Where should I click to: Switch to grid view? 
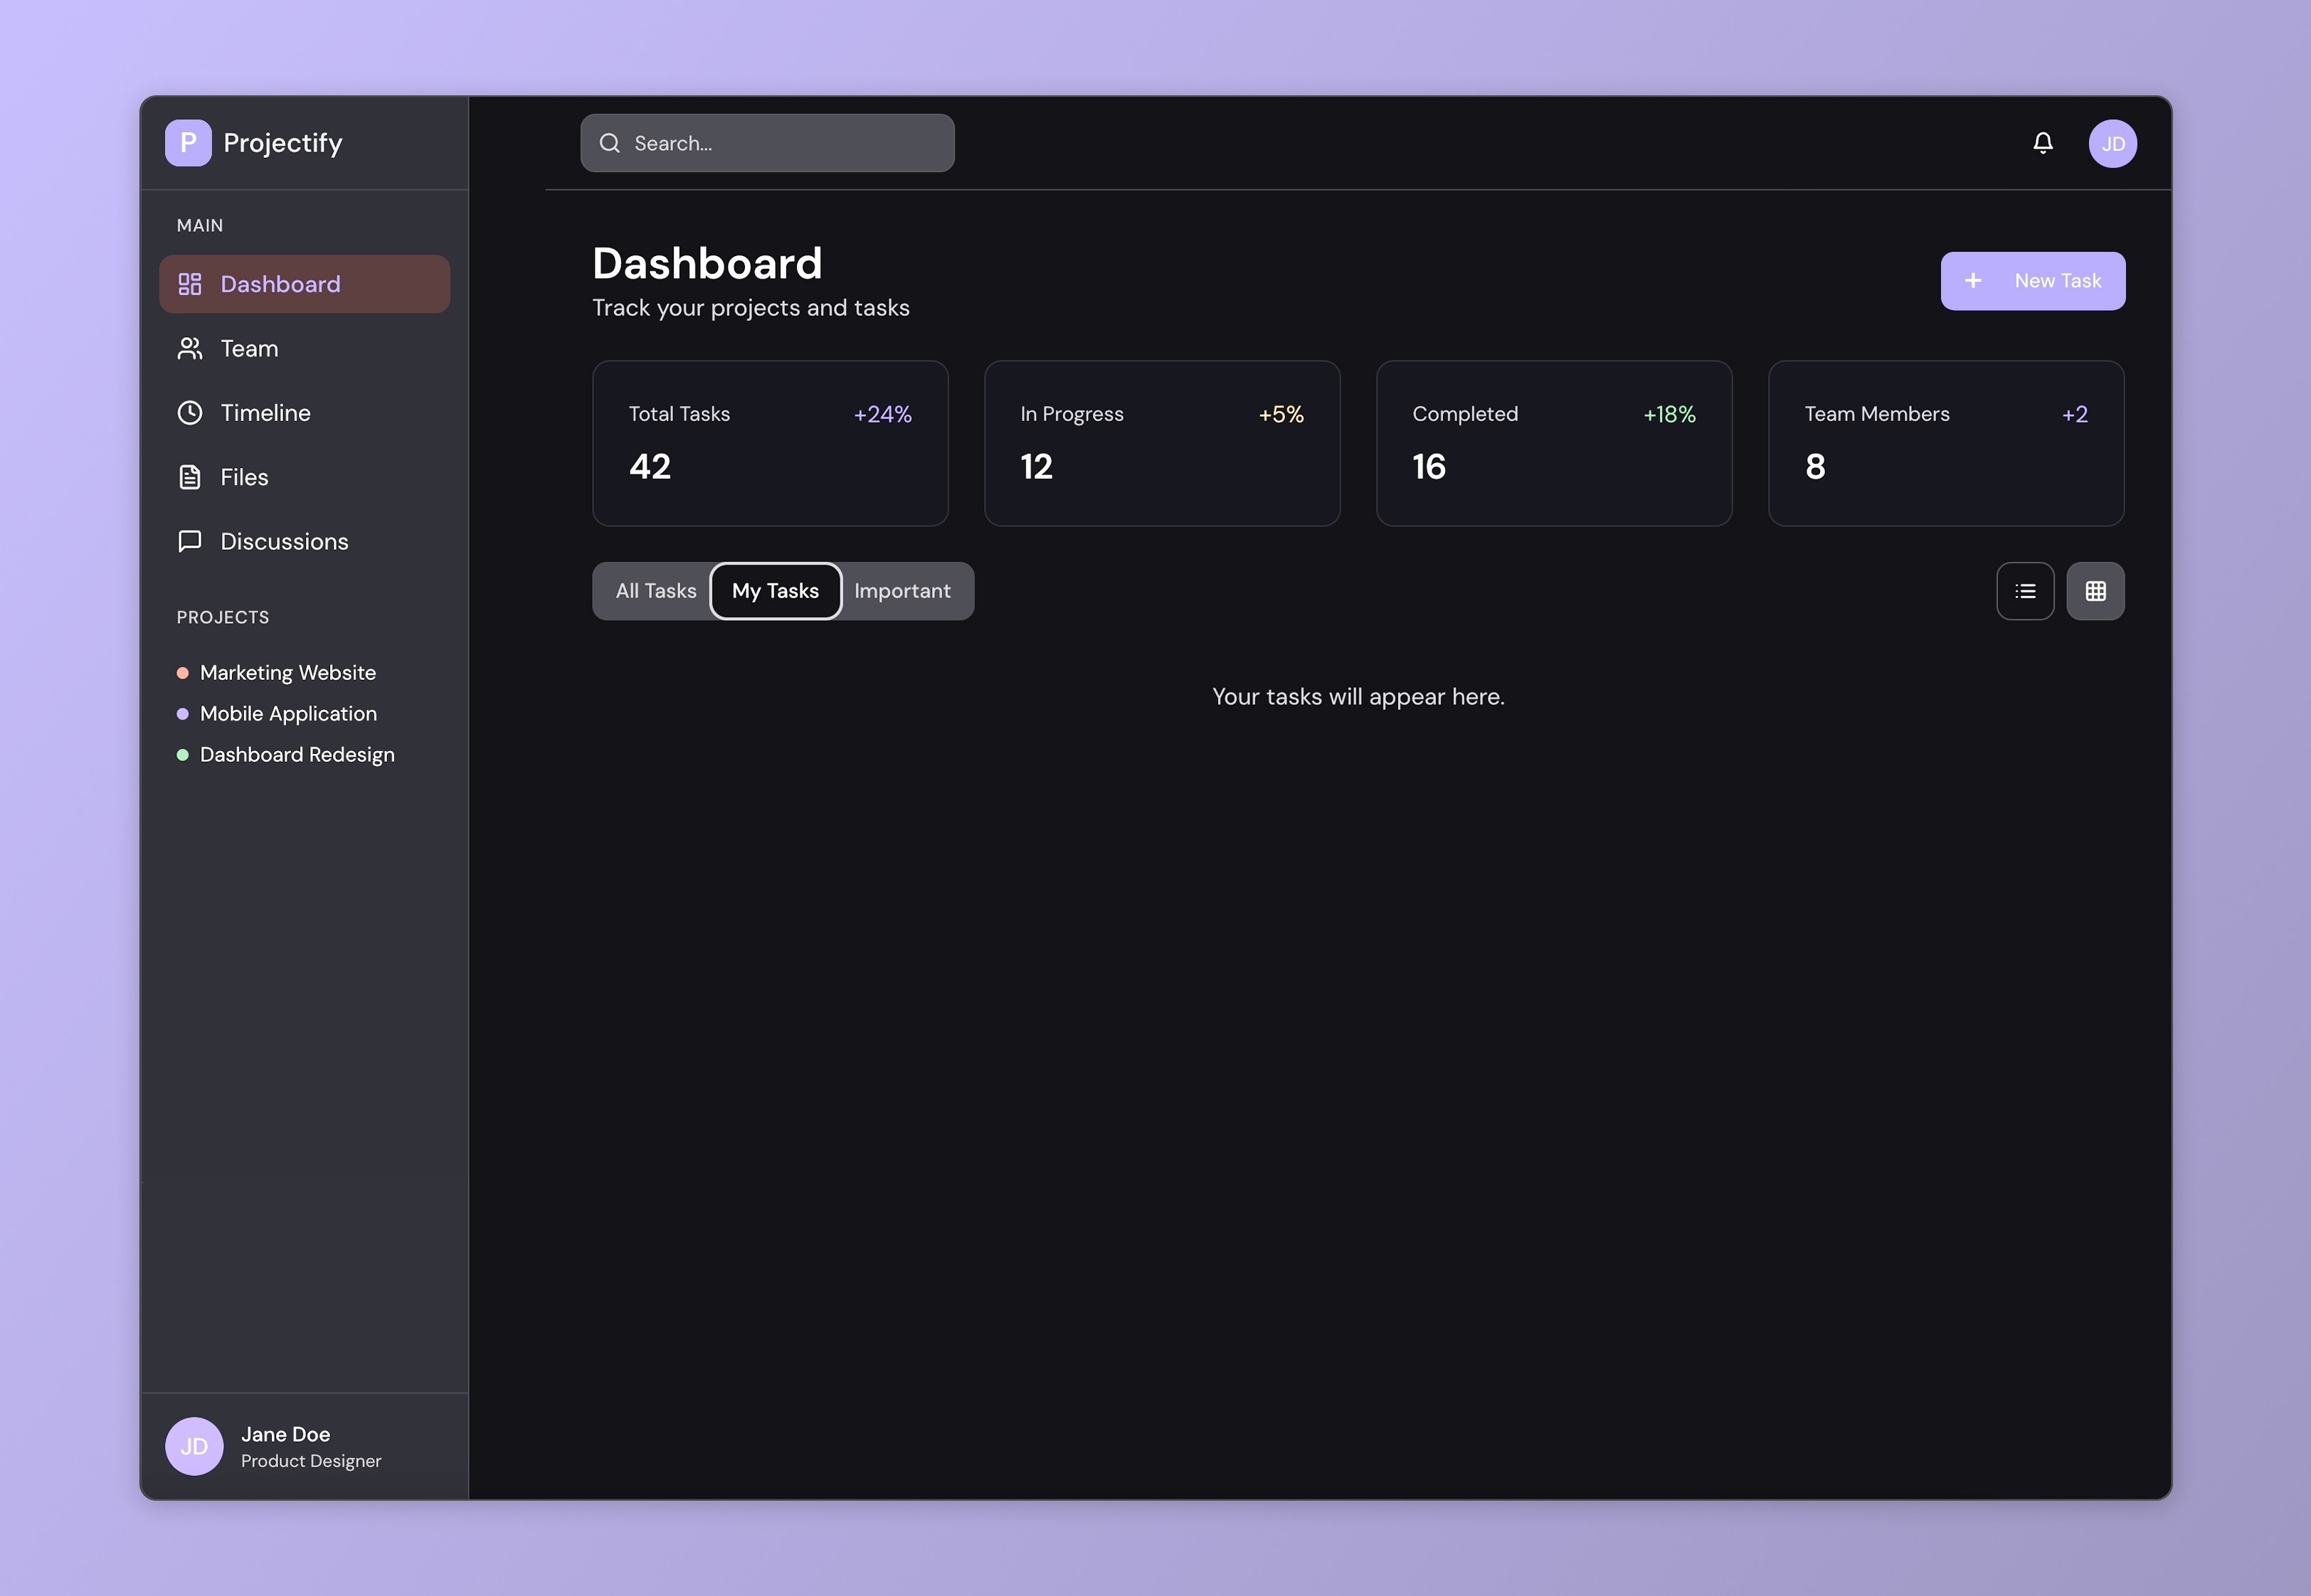pos(2095,591)
